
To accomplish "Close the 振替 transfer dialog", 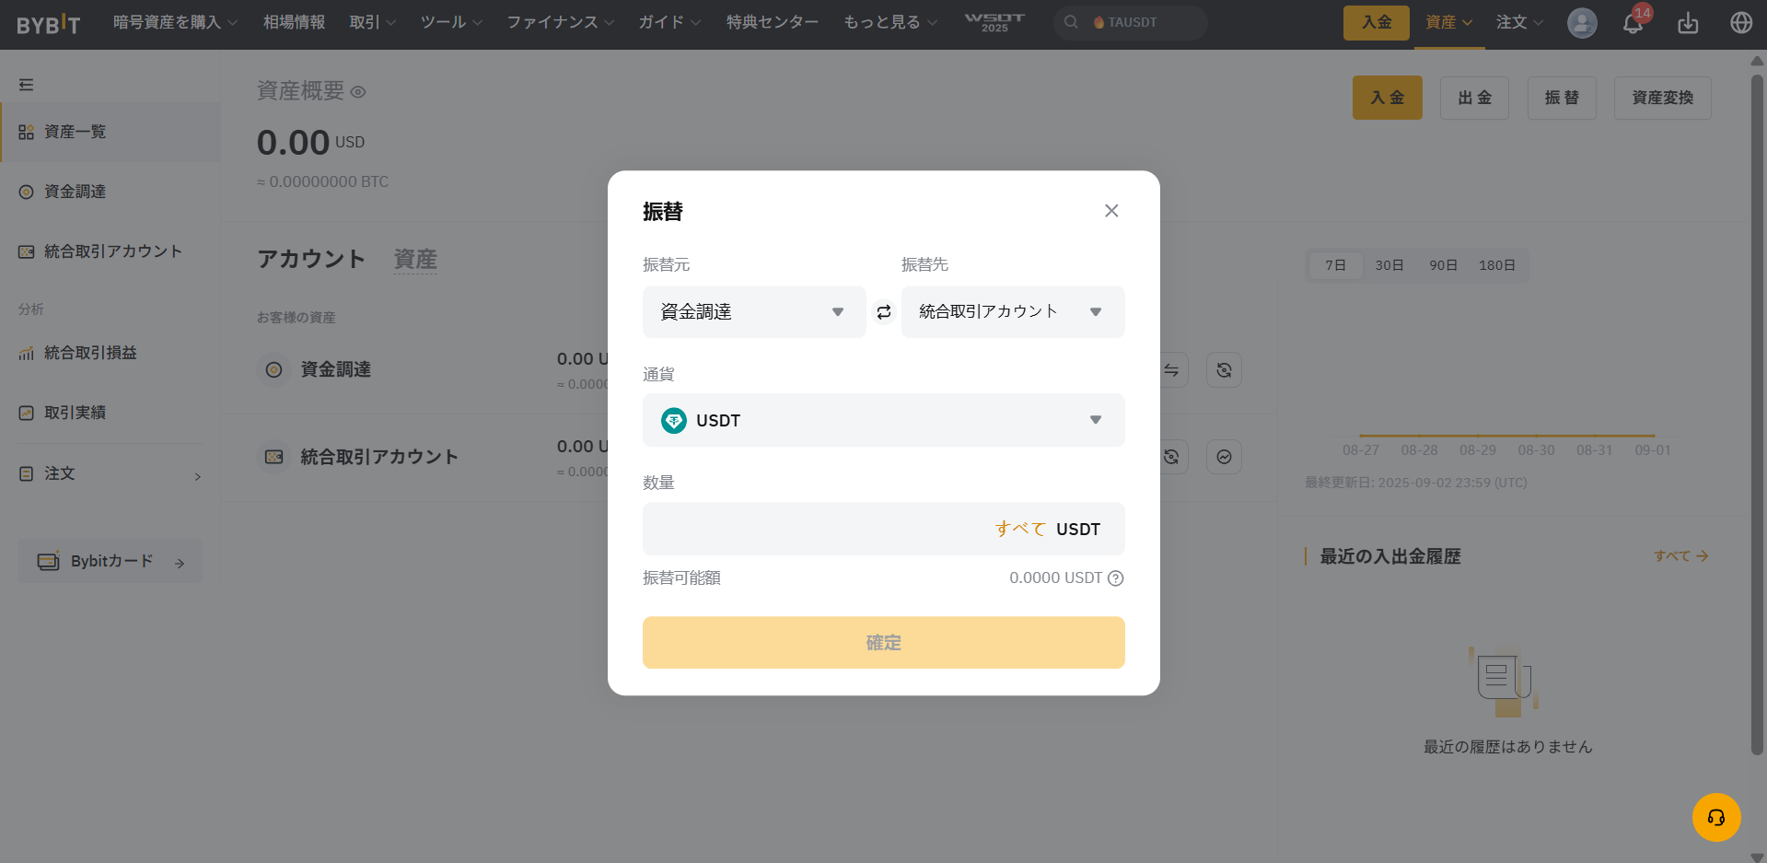I will tap(1111, 211).
